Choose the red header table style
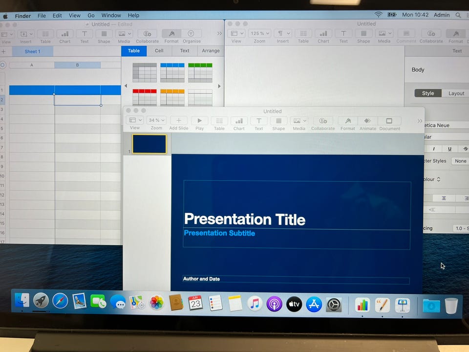 145,98
